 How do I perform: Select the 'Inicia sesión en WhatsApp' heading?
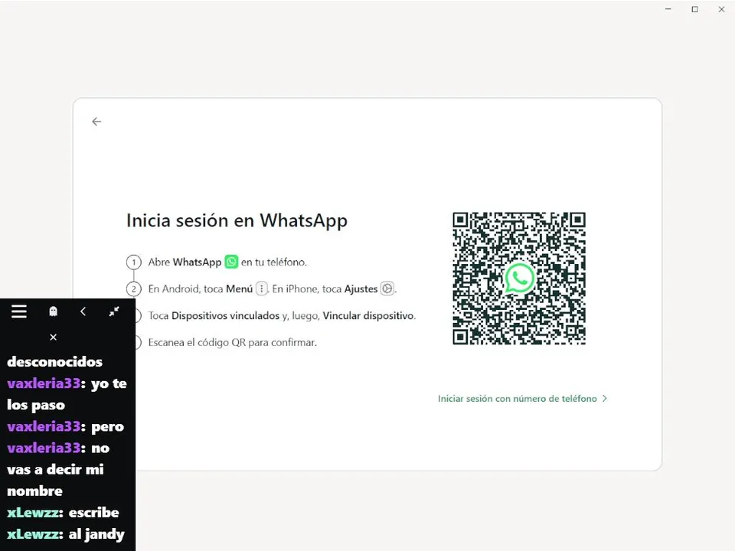237,220
